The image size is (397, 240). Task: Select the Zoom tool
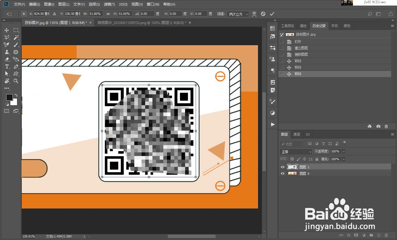pos(16,81)
